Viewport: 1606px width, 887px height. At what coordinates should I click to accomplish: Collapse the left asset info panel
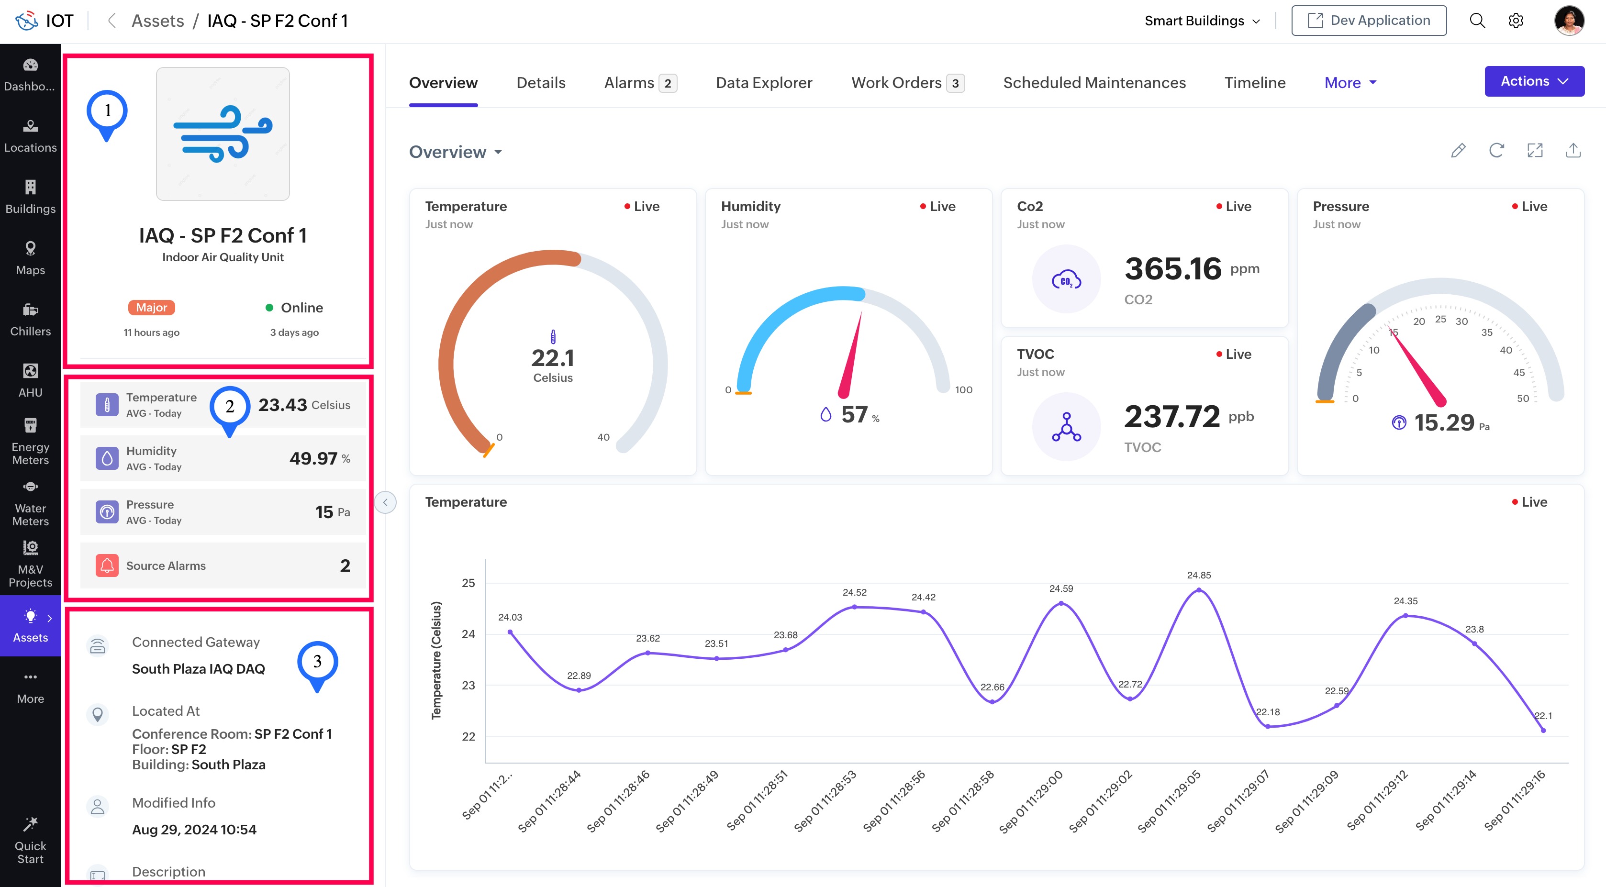[385, 502]
